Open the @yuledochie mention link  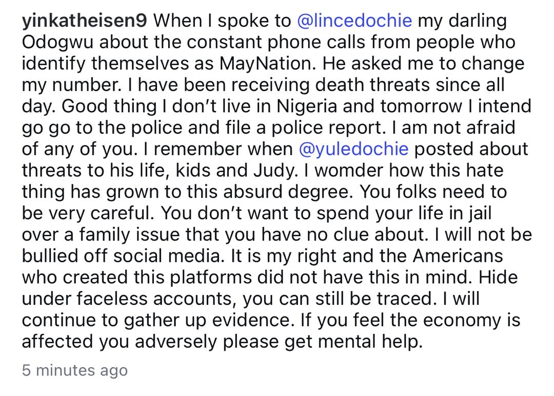[353, 149]
